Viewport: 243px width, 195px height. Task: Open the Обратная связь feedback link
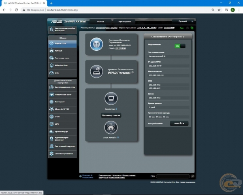pos(117,178)
